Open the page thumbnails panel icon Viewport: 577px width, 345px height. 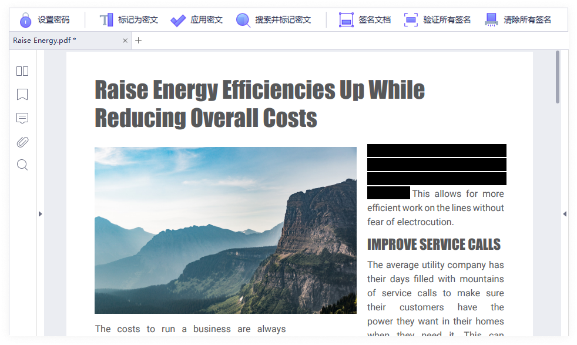click(x=22, y=71)
